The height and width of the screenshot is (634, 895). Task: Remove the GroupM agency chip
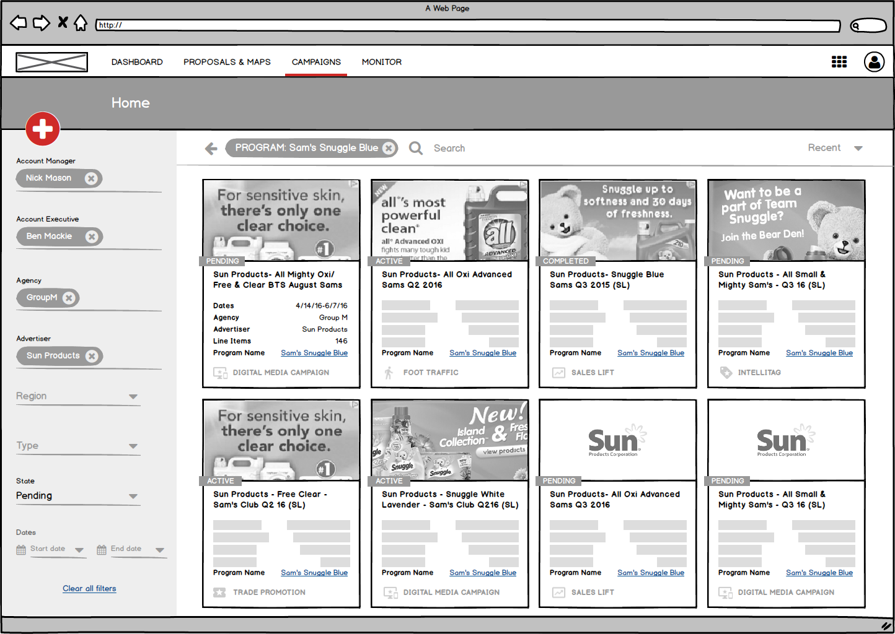tap(69, 298)
